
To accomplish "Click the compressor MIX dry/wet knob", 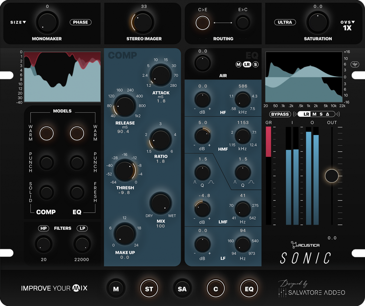I will (161, 203).
